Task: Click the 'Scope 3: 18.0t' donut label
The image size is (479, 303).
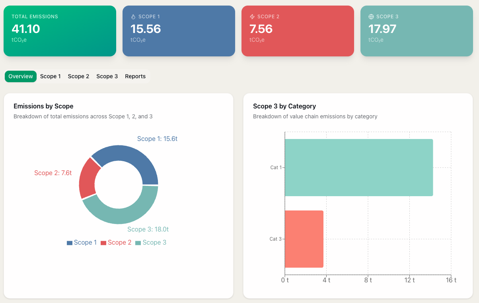Action: tap(148, 230)
